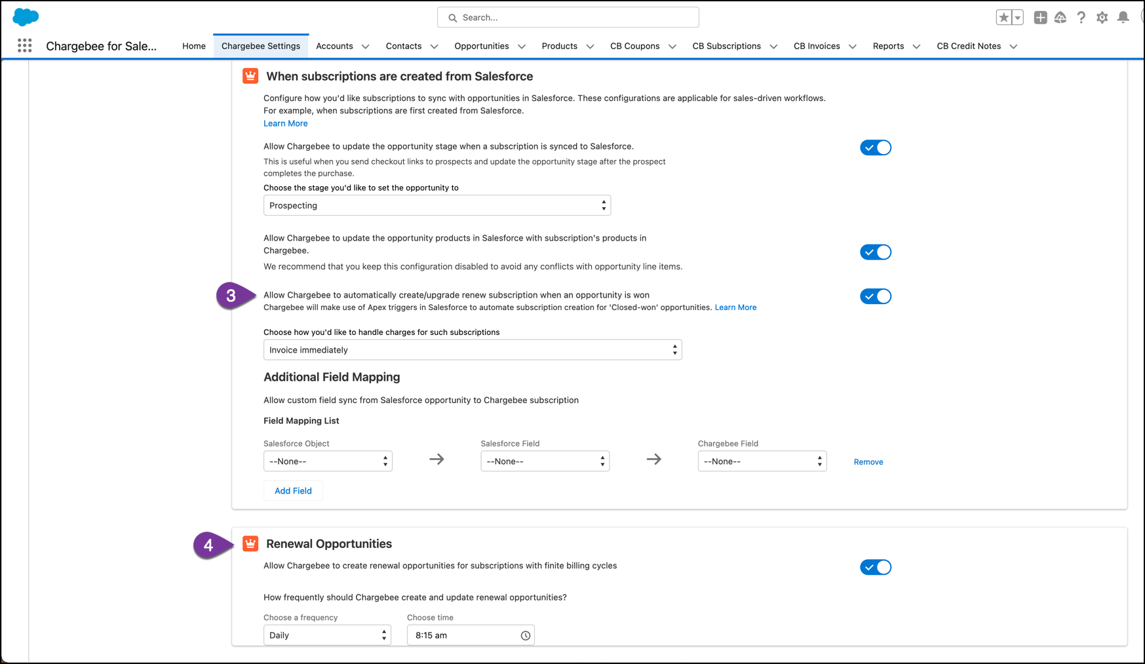Click the Salesforce cloud logo

pos(26,17)
